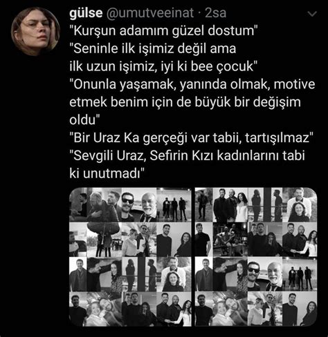Image resolution: width=328 pixels, height=337 pixels.
Task: Click three silhouettes photo in left collage top row
Action: point(174,205)
